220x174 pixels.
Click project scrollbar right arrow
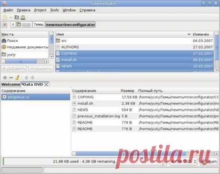[216, 154]
